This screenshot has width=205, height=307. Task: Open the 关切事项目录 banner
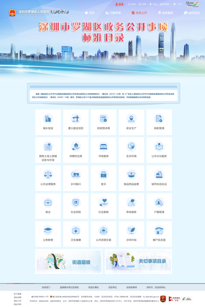point(138,262)
